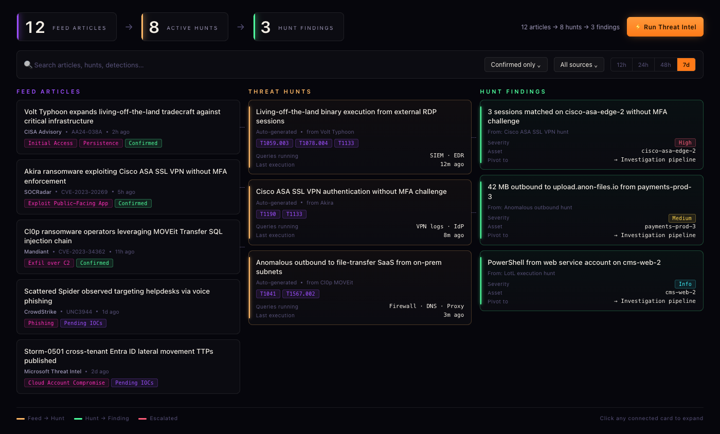Select the 12h time range
Viewport: 720px width, 434px height.
621,65
